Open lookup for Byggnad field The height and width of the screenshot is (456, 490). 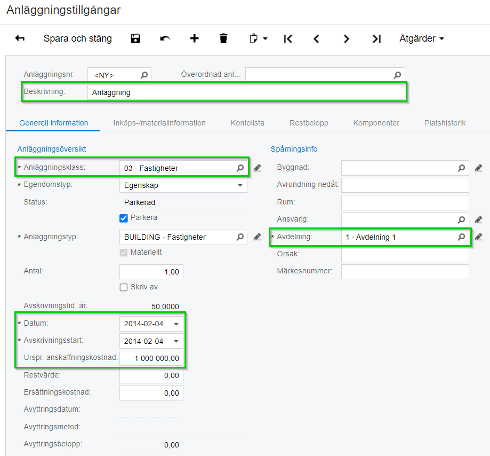pos(461,168)
